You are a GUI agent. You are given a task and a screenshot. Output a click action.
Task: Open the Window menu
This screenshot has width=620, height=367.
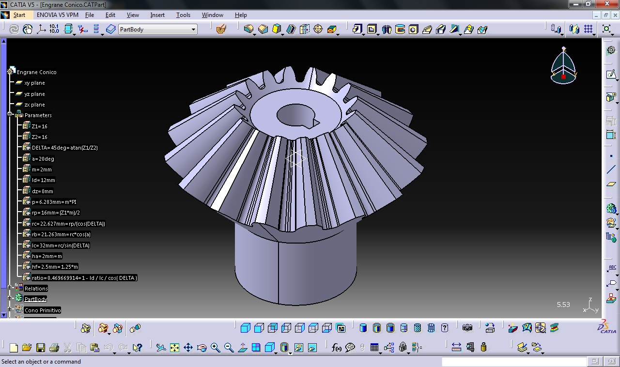[x=213, y=15]
